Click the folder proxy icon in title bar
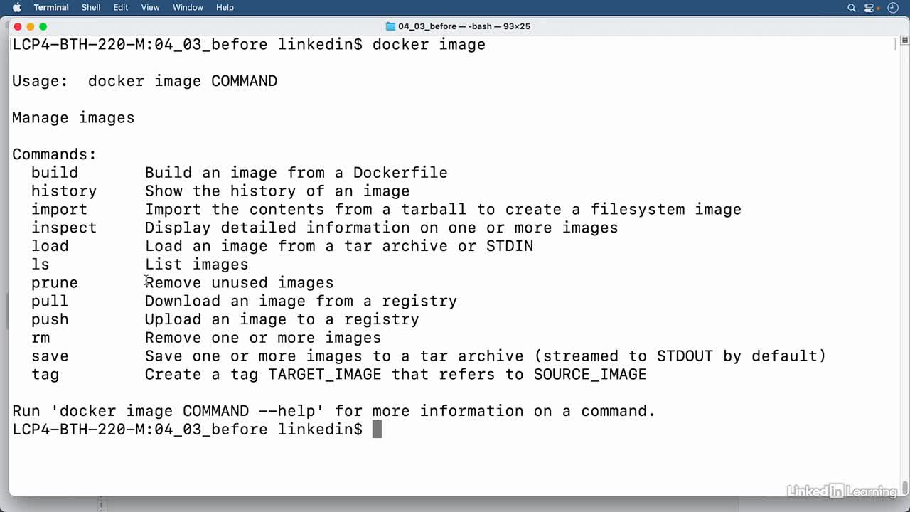The height and width of the screenshot is (512, 910). 390,26
